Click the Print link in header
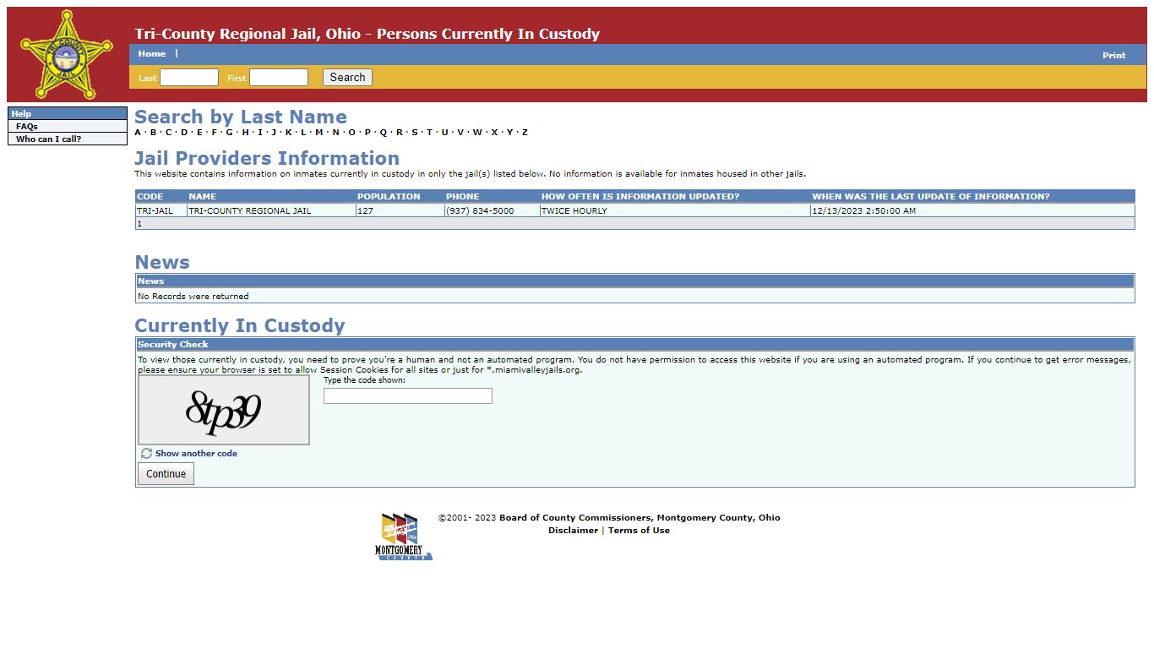This screenshot has width=1154, height=649. 1113,55
